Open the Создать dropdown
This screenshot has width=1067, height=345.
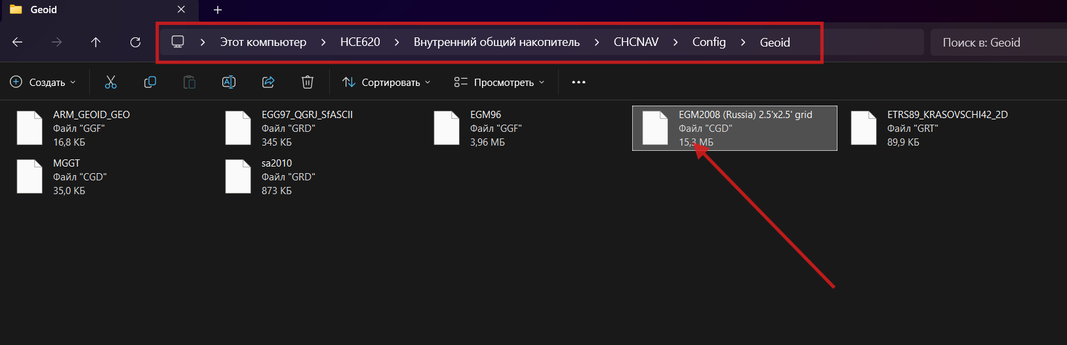click(x=43, y=82)
